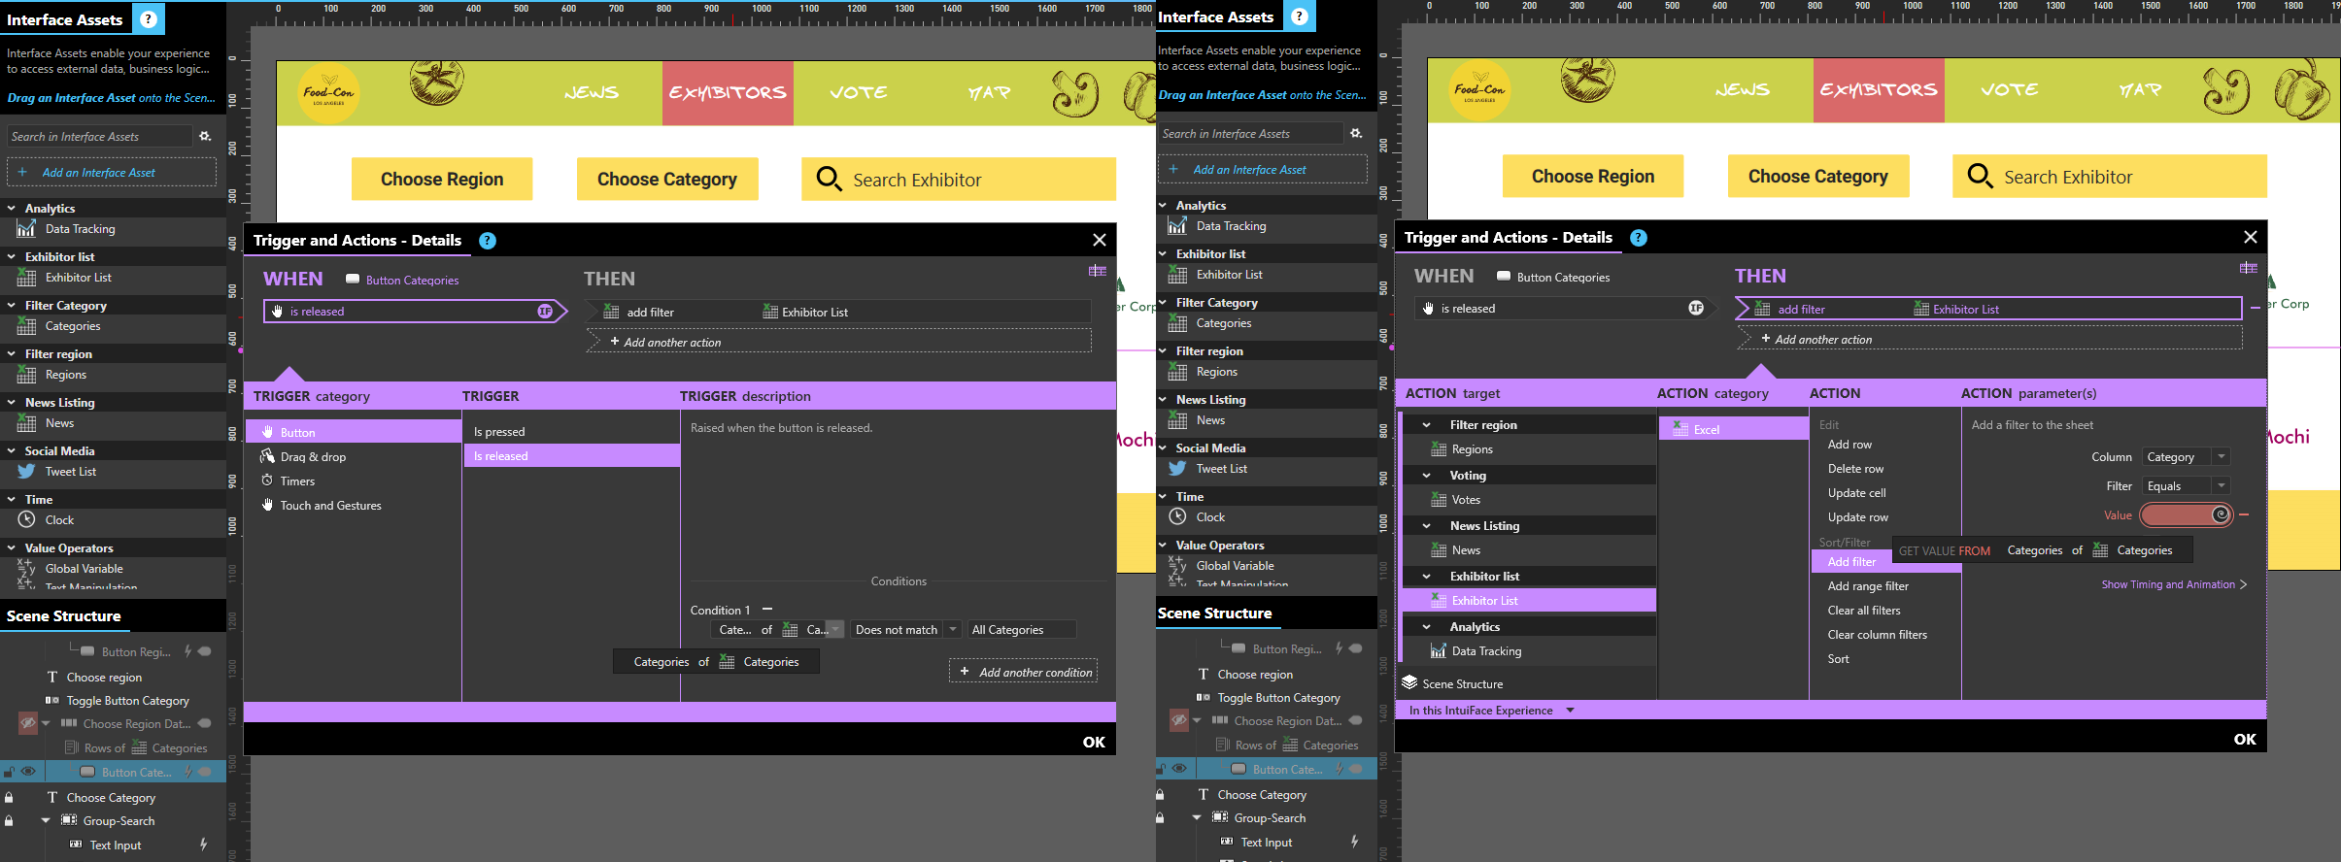Select the Drag & drop trigger category
The width and height of the screenshot is (2341, 862).
(313, 457)
